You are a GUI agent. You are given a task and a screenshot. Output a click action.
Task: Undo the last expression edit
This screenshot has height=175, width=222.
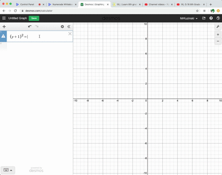(x=30, y=26)
